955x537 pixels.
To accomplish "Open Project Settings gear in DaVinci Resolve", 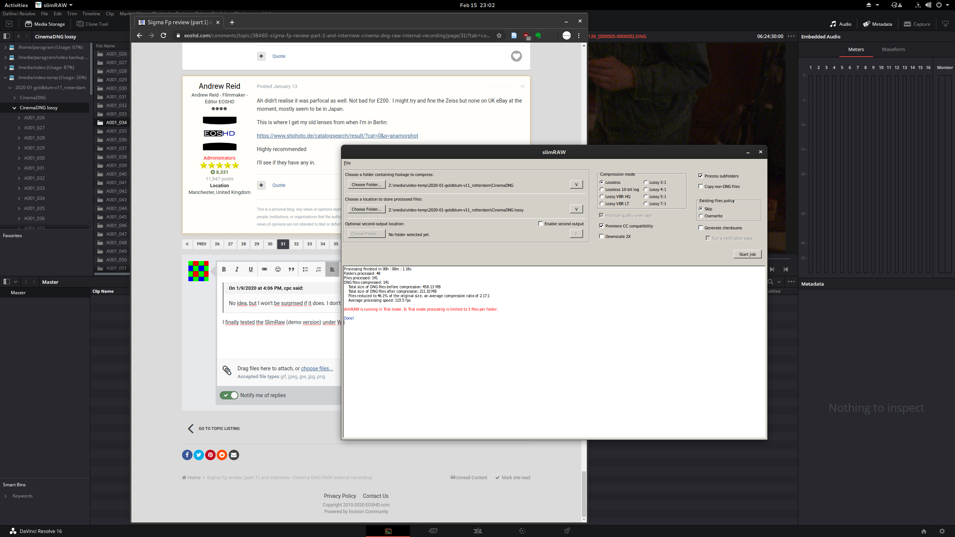I will click(x=942, y=531).
